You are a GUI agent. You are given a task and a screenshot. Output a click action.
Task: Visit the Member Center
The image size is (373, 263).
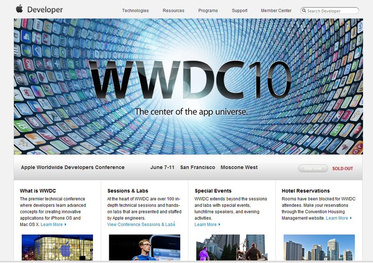276,10
